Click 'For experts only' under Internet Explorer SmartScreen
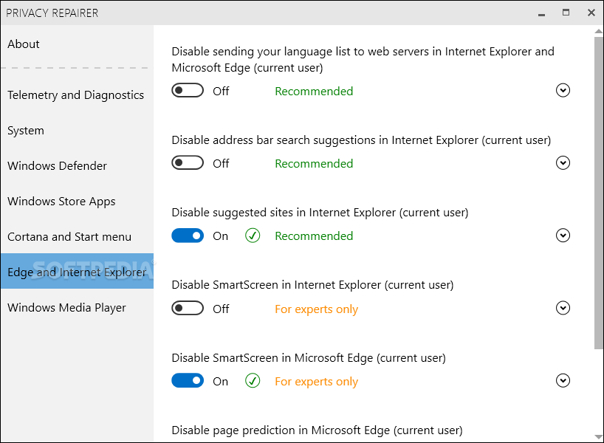The image size is (604, 443). 316,309
